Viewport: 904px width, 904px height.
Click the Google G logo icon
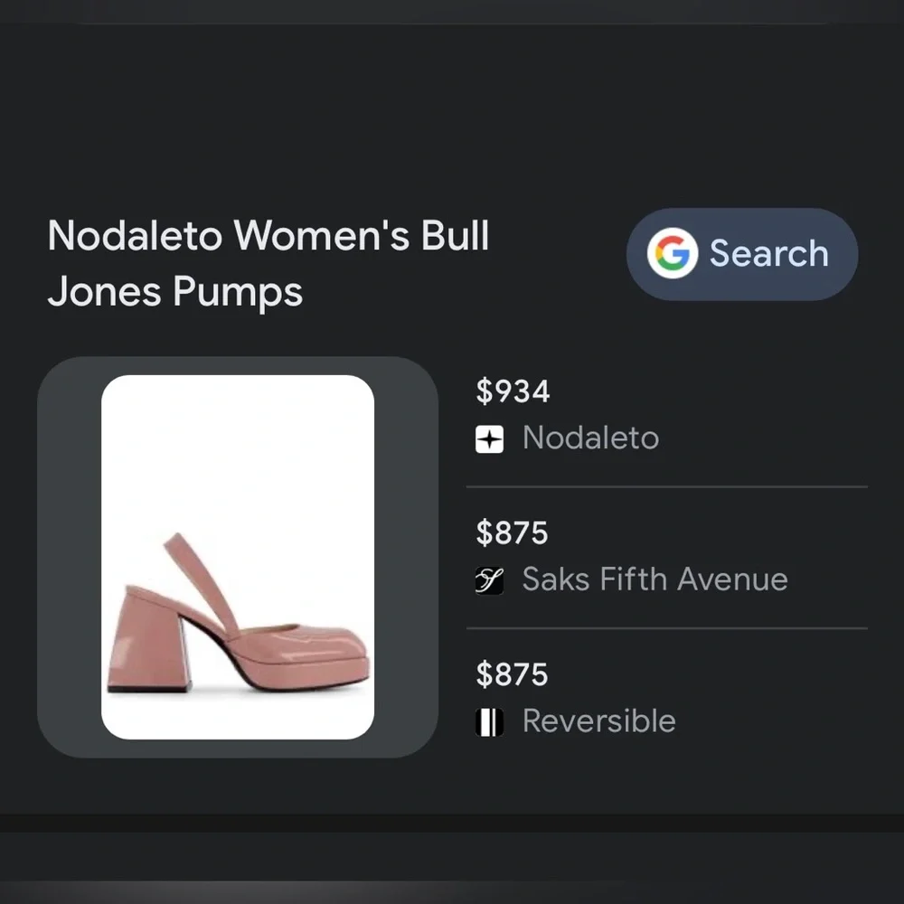673,253
